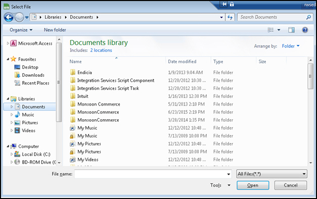Click the Change your view icon
This screenshot has width=317, height=199.
[270, 30]
